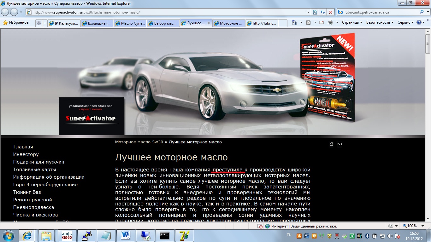Switch to the Выбор мас... tab
The width and height of the screenshot is (431, 242).
(x=163, y=23)
